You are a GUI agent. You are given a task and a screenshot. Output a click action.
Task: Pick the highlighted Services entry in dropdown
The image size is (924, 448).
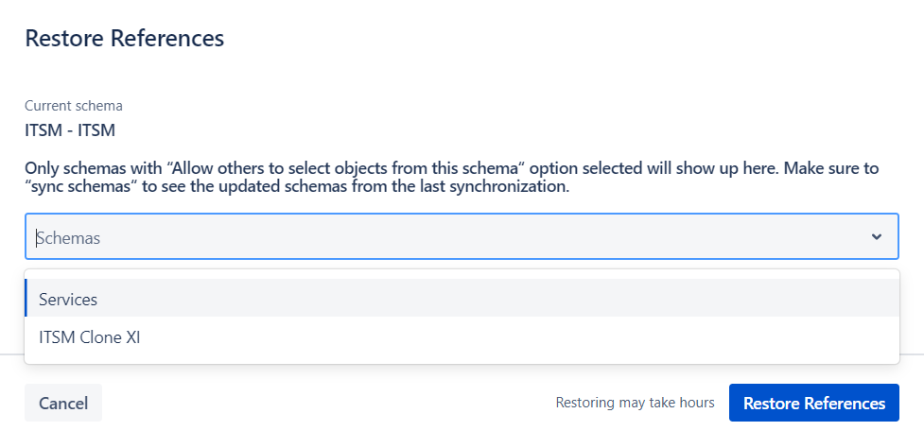[x=462, y=299]
